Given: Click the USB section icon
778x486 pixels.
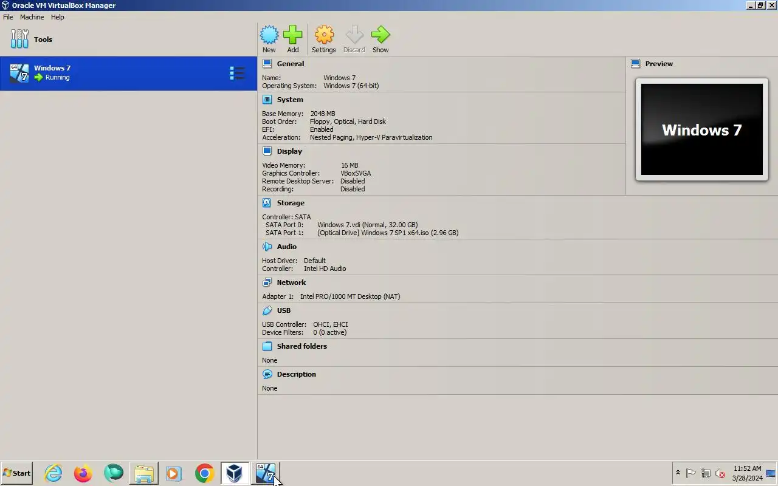Looking at the screenshot, I should click(267, 310).
